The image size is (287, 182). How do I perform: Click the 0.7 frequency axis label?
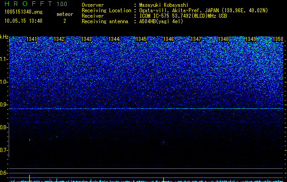(3, 150)
